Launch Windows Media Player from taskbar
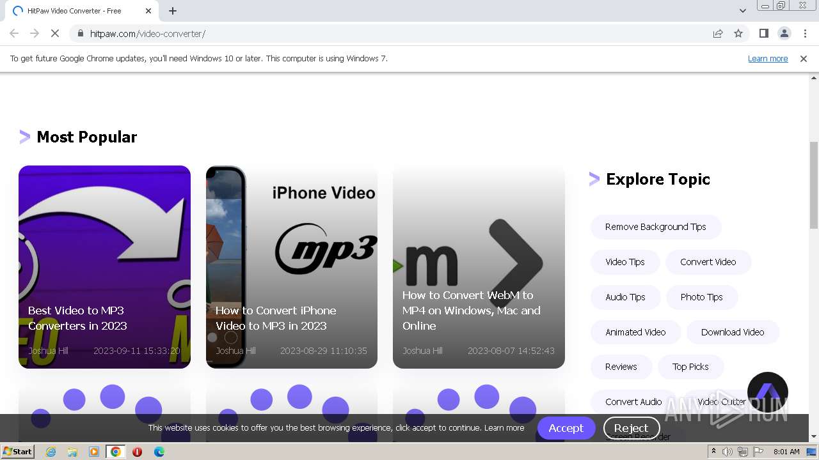 click(x=94, y=452)
